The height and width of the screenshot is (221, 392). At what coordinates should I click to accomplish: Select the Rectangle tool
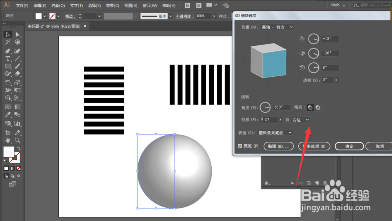[8, 66]
